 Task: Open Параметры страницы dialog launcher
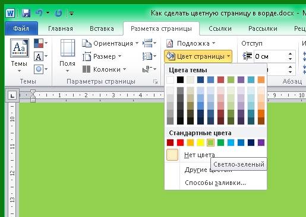pos(156,81)
